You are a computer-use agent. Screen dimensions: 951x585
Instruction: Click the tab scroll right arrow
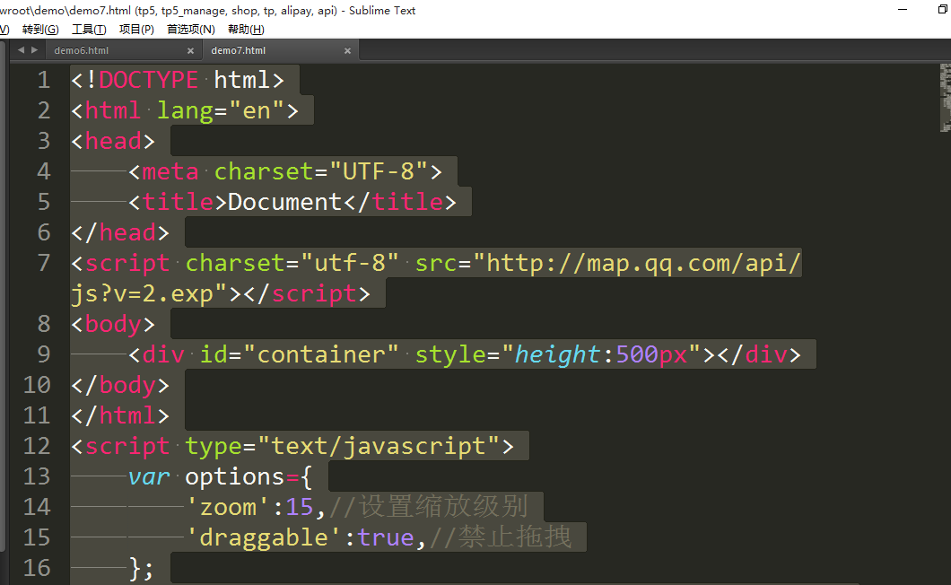click(x=35, y=50)
